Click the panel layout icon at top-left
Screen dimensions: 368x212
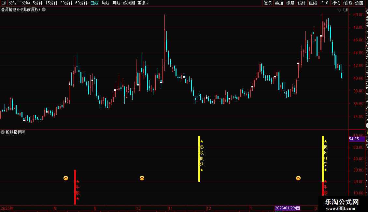pos(4,3)
